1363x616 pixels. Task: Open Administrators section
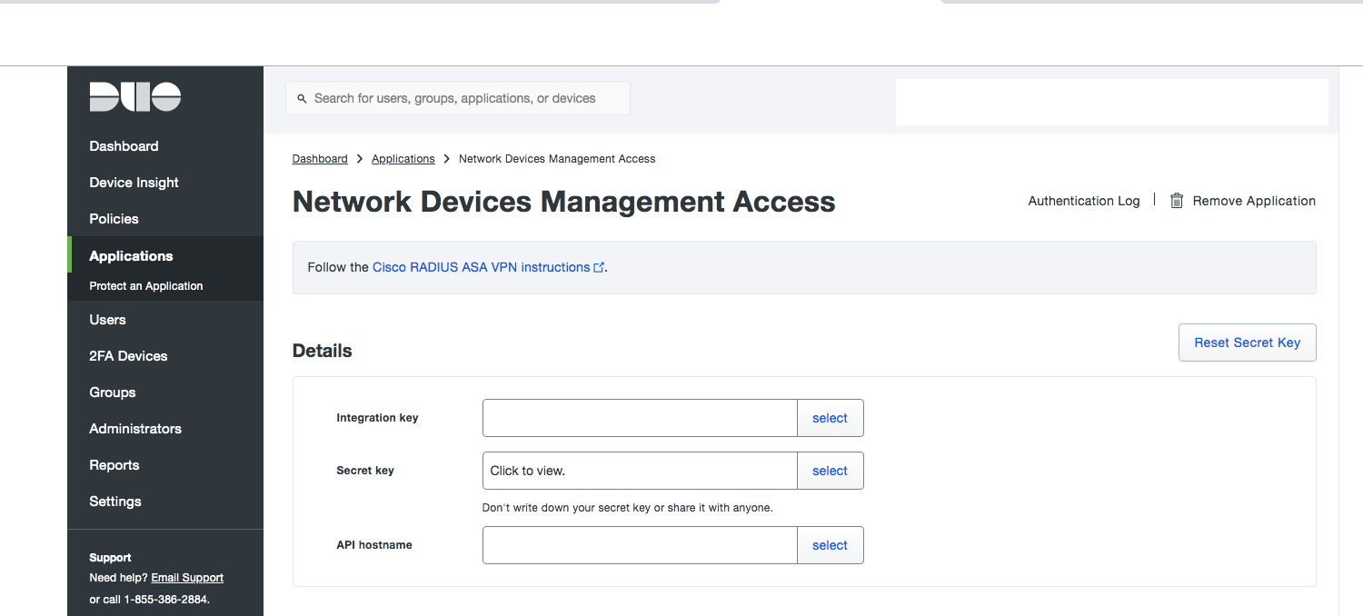(135, 429)
